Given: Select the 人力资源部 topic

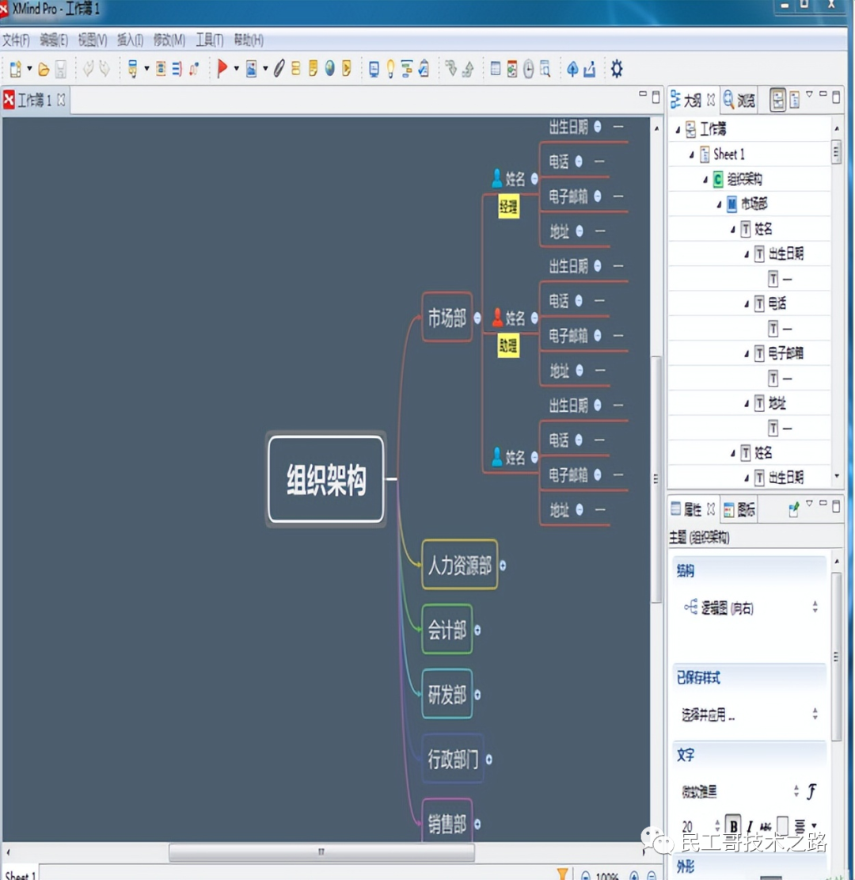Looking at the screenshot, I should 459,565.
